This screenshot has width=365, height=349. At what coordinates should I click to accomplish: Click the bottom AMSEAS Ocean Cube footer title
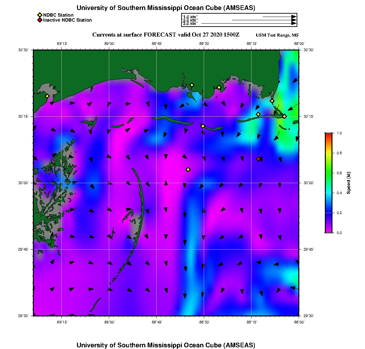(166, 345)
